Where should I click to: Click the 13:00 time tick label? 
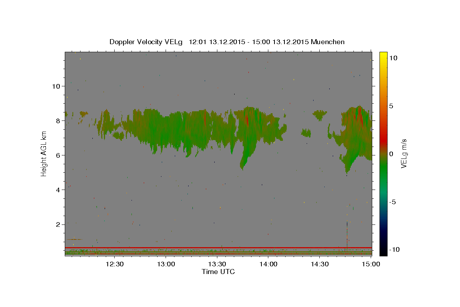tap(166, 264)
